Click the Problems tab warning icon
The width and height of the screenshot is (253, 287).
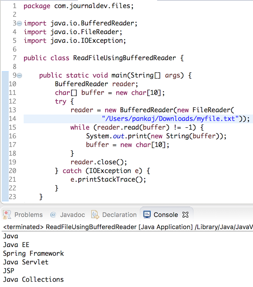pos(7,215)
